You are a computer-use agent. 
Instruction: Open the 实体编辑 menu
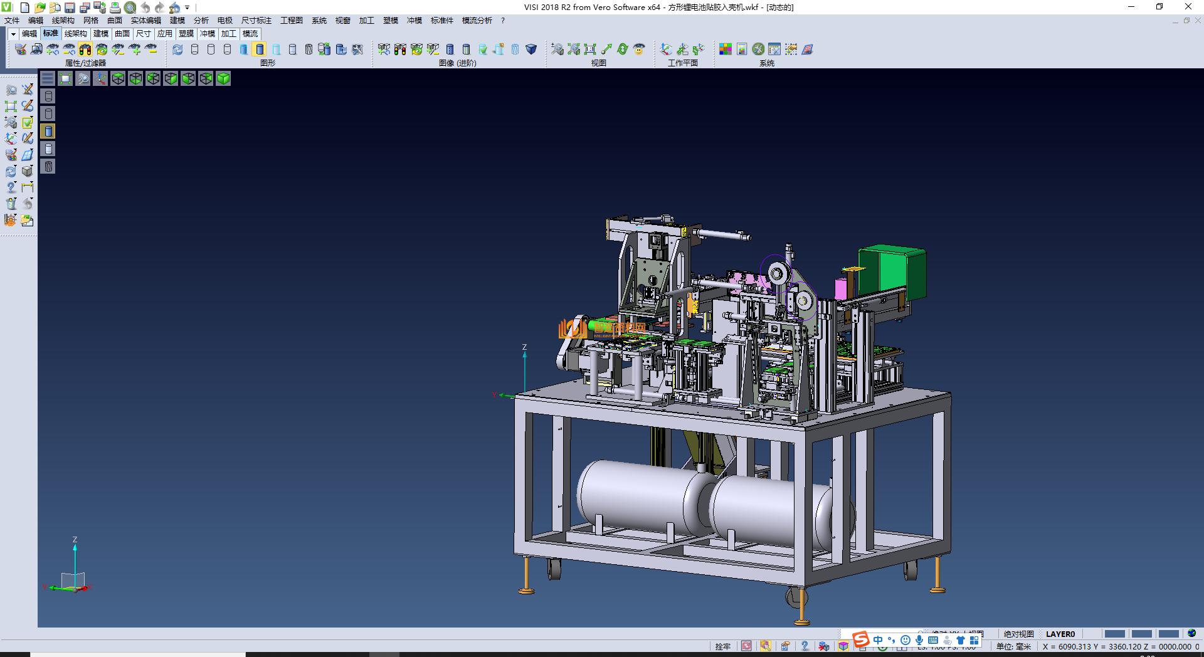tap(145, 21)
